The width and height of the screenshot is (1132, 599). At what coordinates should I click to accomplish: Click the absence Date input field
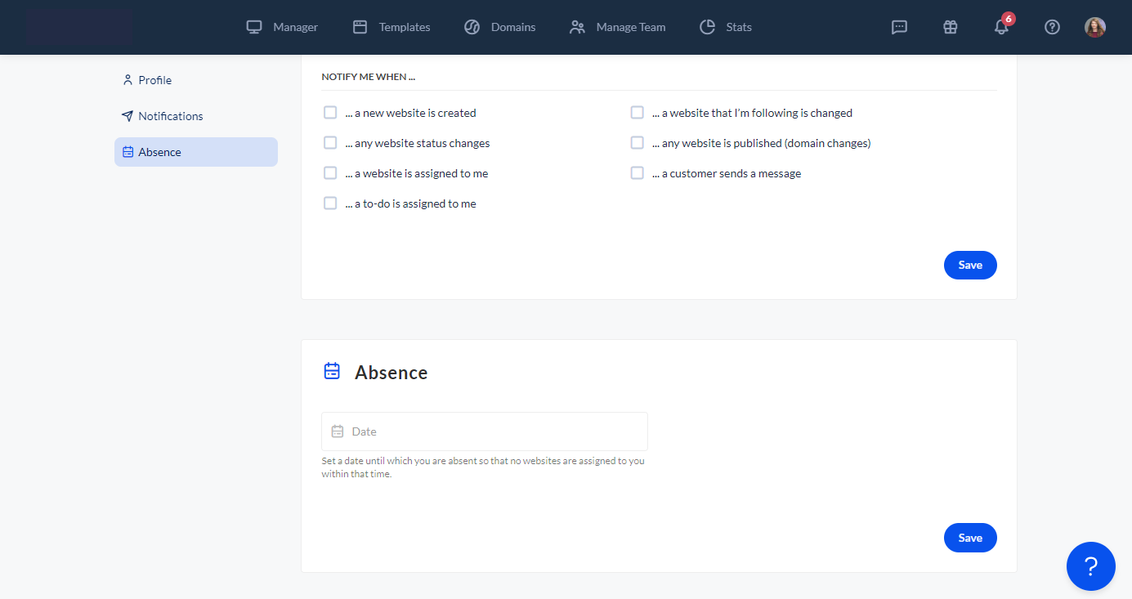490,431
